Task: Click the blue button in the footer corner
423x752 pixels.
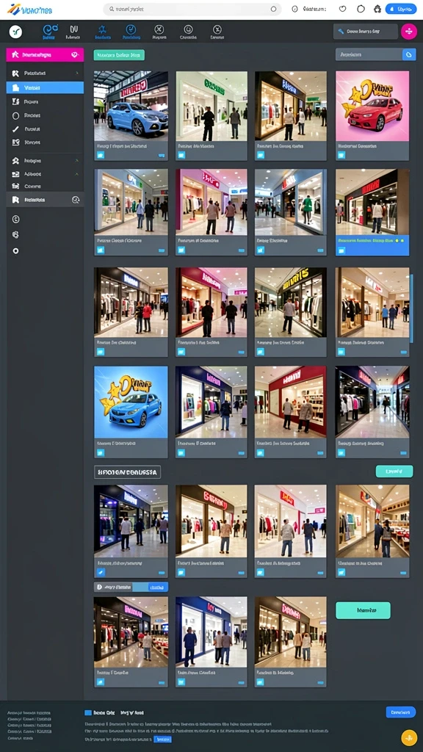Action: 401,712
